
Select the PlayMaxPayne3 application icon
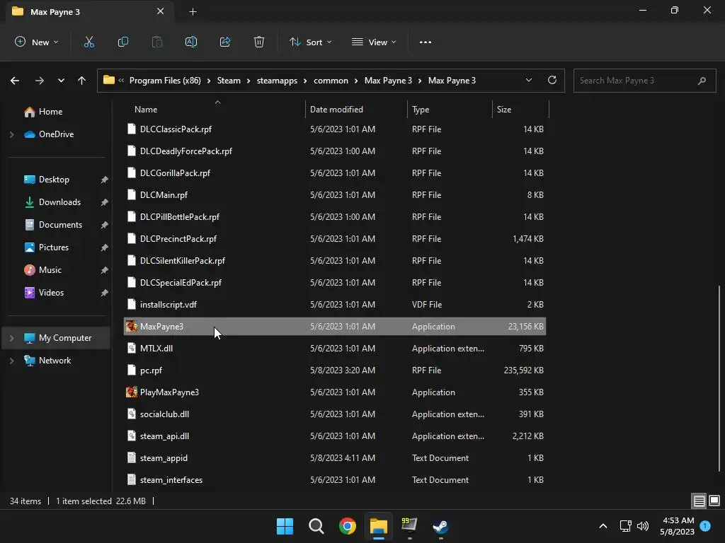131,392
